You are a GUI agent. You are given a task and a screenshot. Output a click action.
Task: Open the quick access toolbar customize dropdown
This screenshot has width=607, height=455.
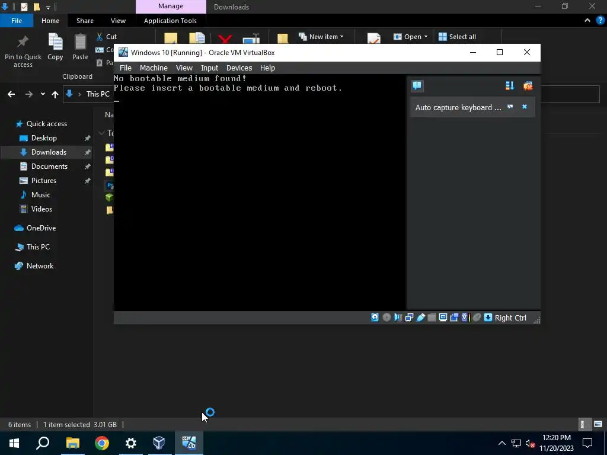(48, 7)
